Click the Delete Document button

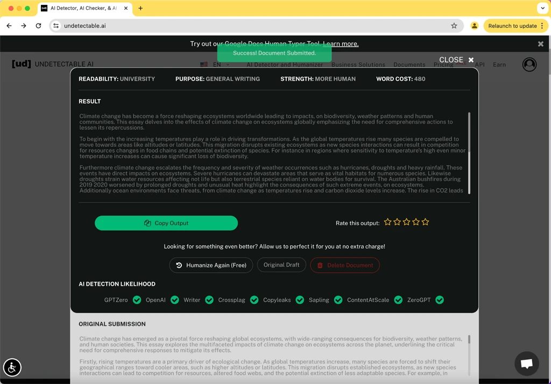345,265
